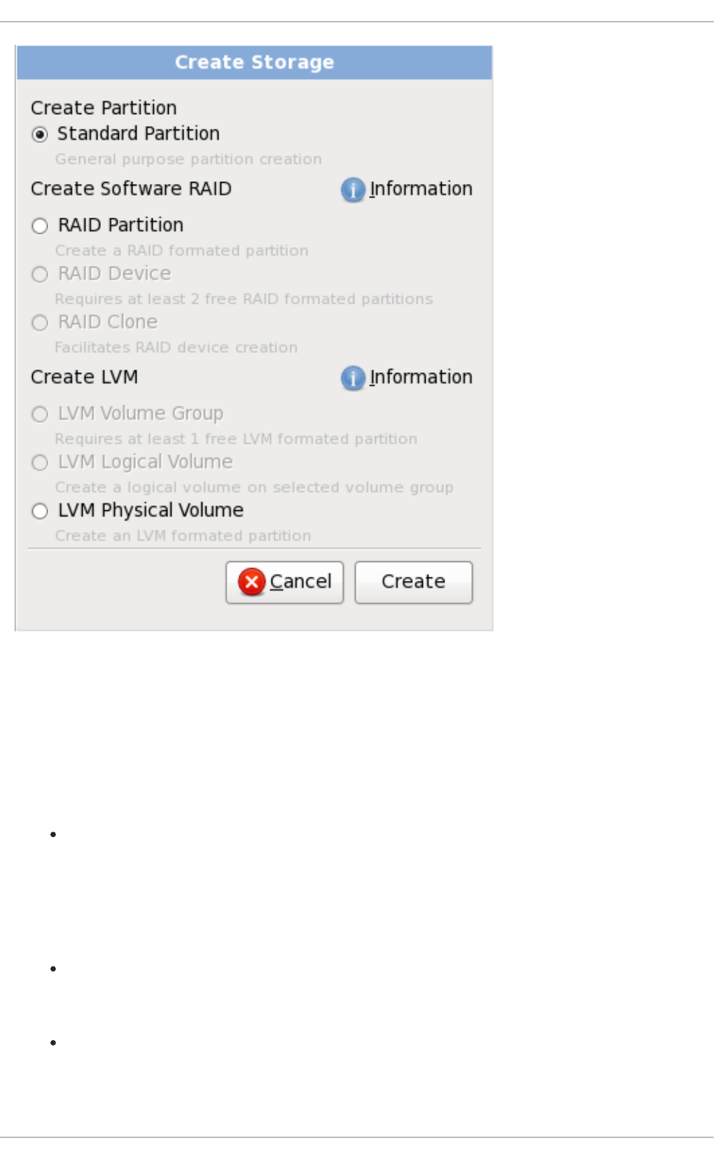Click the RAID Information icon
The width and height of the screenshot is (714, 1159).
coord(353,190)
